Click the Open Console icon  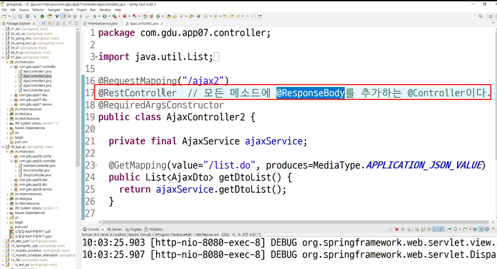point(465,229)
